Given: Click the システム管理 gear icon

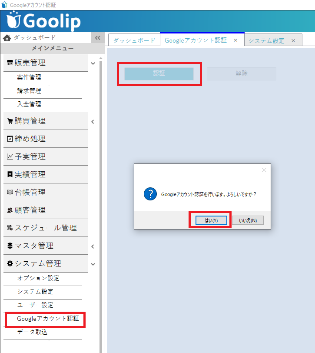Looking at the screenshot, I should 10,263.
